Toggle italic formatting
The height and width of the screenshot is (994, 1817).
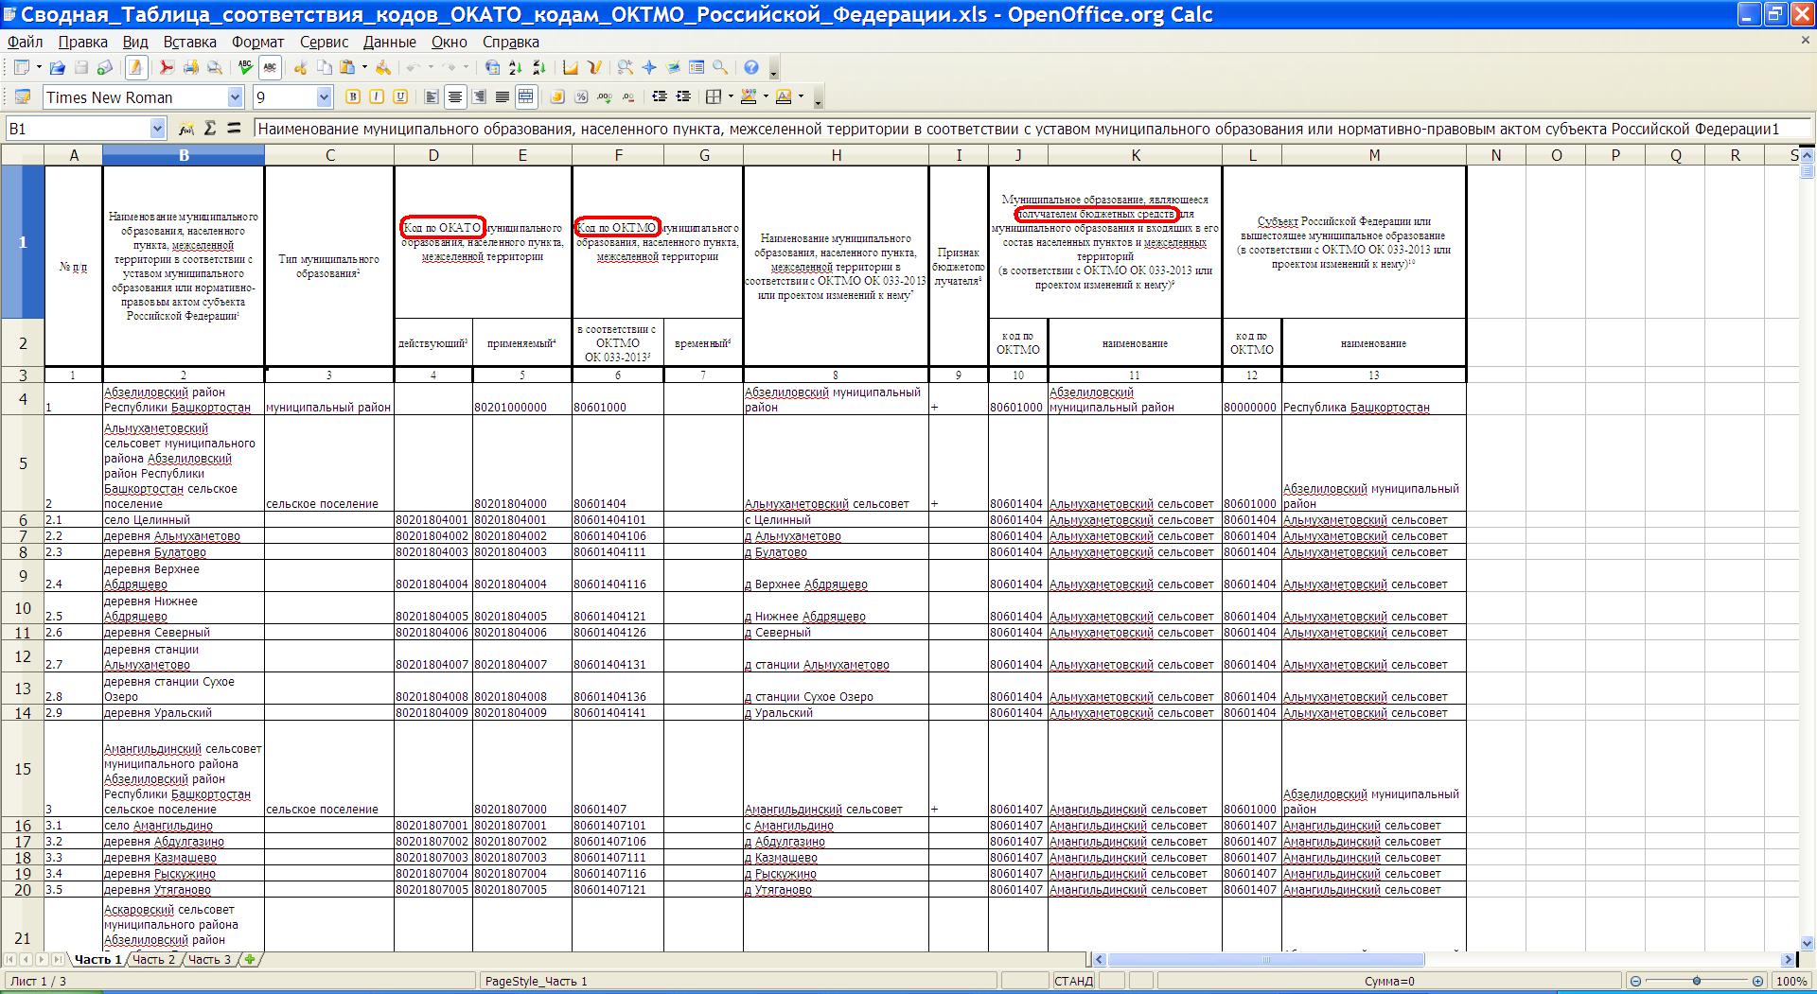pos(377,96)
